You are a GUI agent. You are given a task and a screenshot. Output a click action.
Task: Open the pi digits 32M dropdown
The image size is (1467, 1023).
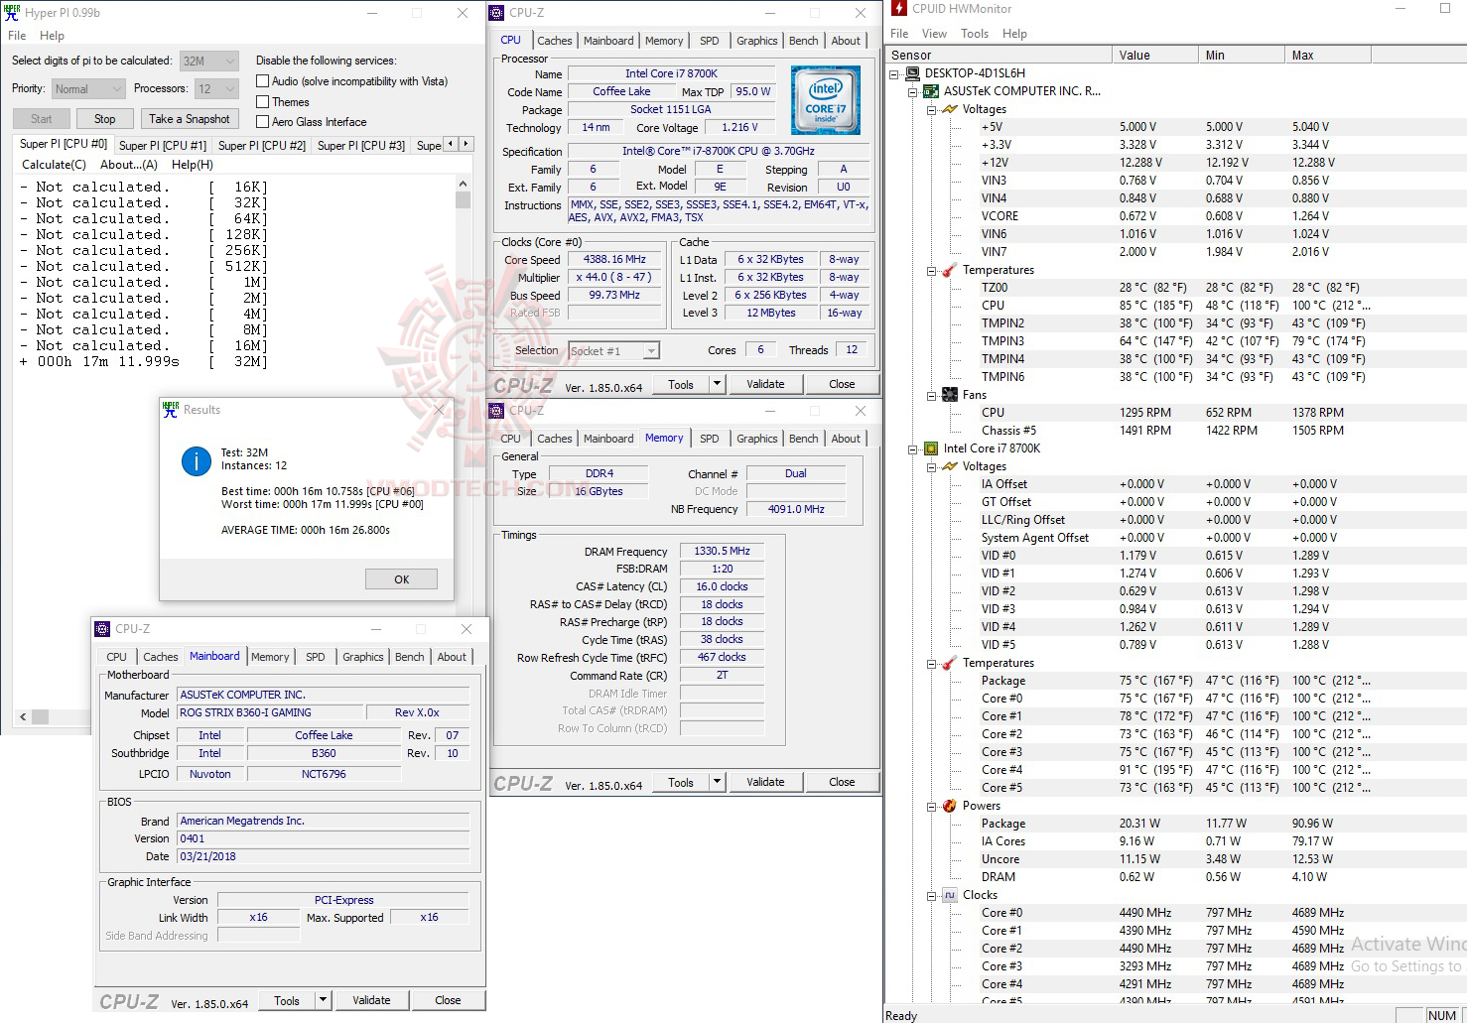tap(208, 61)
